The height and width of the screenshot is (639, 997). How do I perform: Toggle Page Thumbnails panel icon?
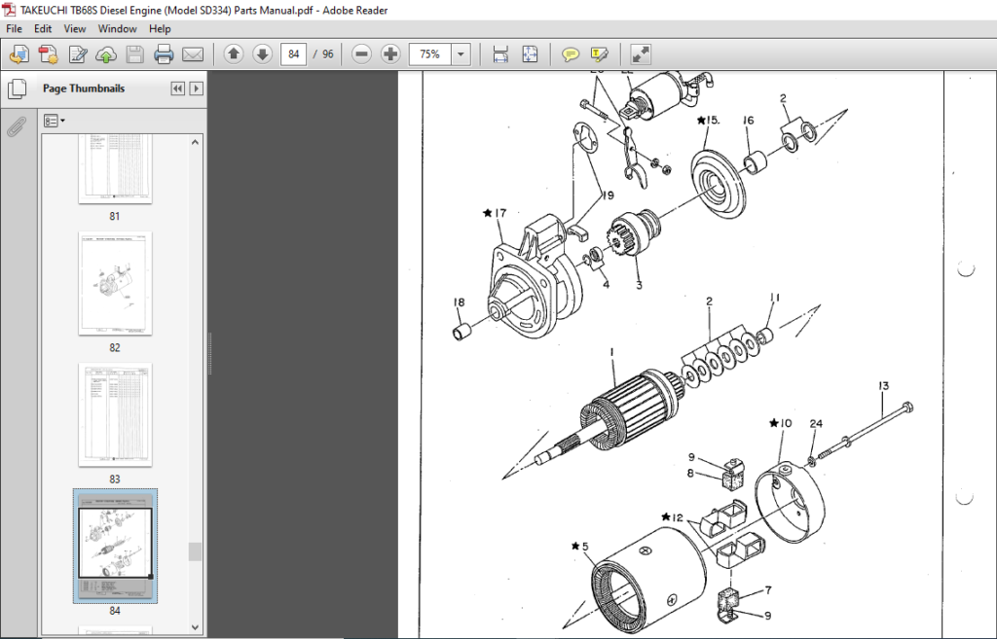[18, 89]
